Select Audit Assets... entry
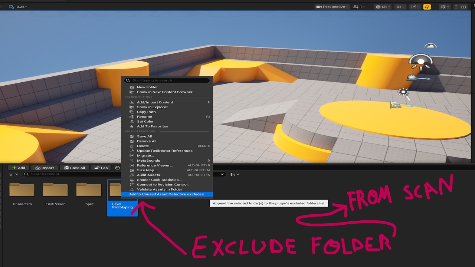 [167, 175]
